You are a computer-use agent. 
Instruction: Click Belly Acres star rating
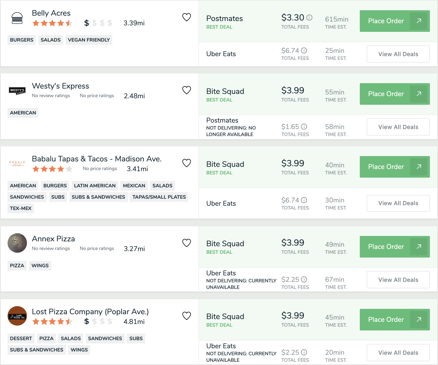(x=53, y=23)
